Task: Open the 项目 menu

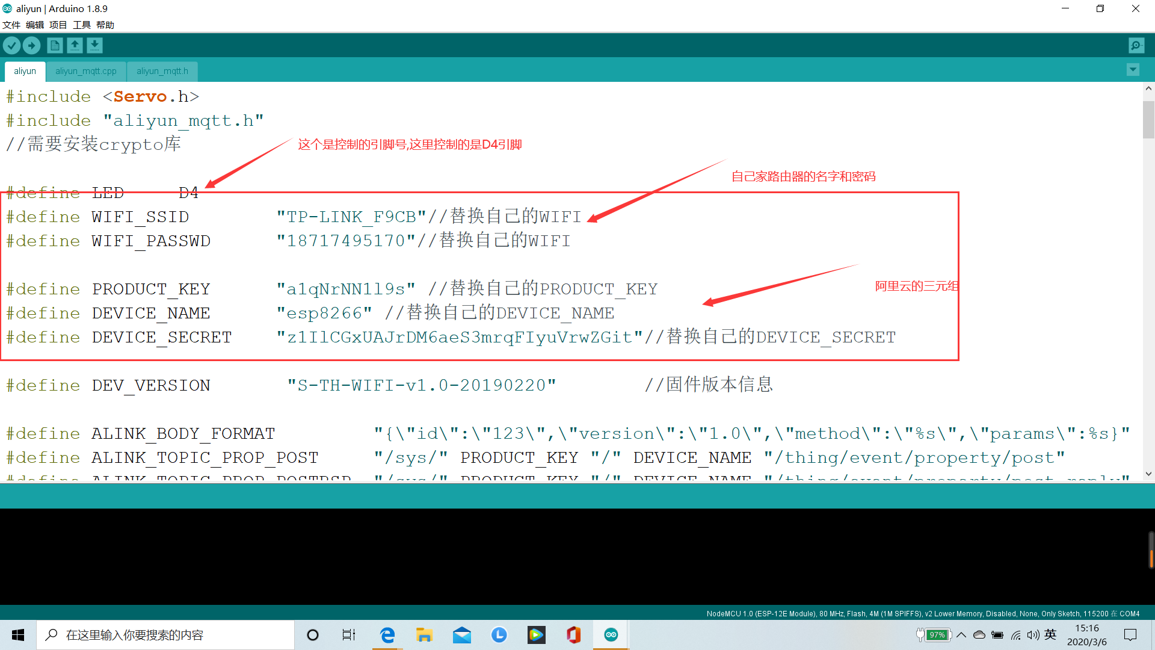Action: [58, 25]
